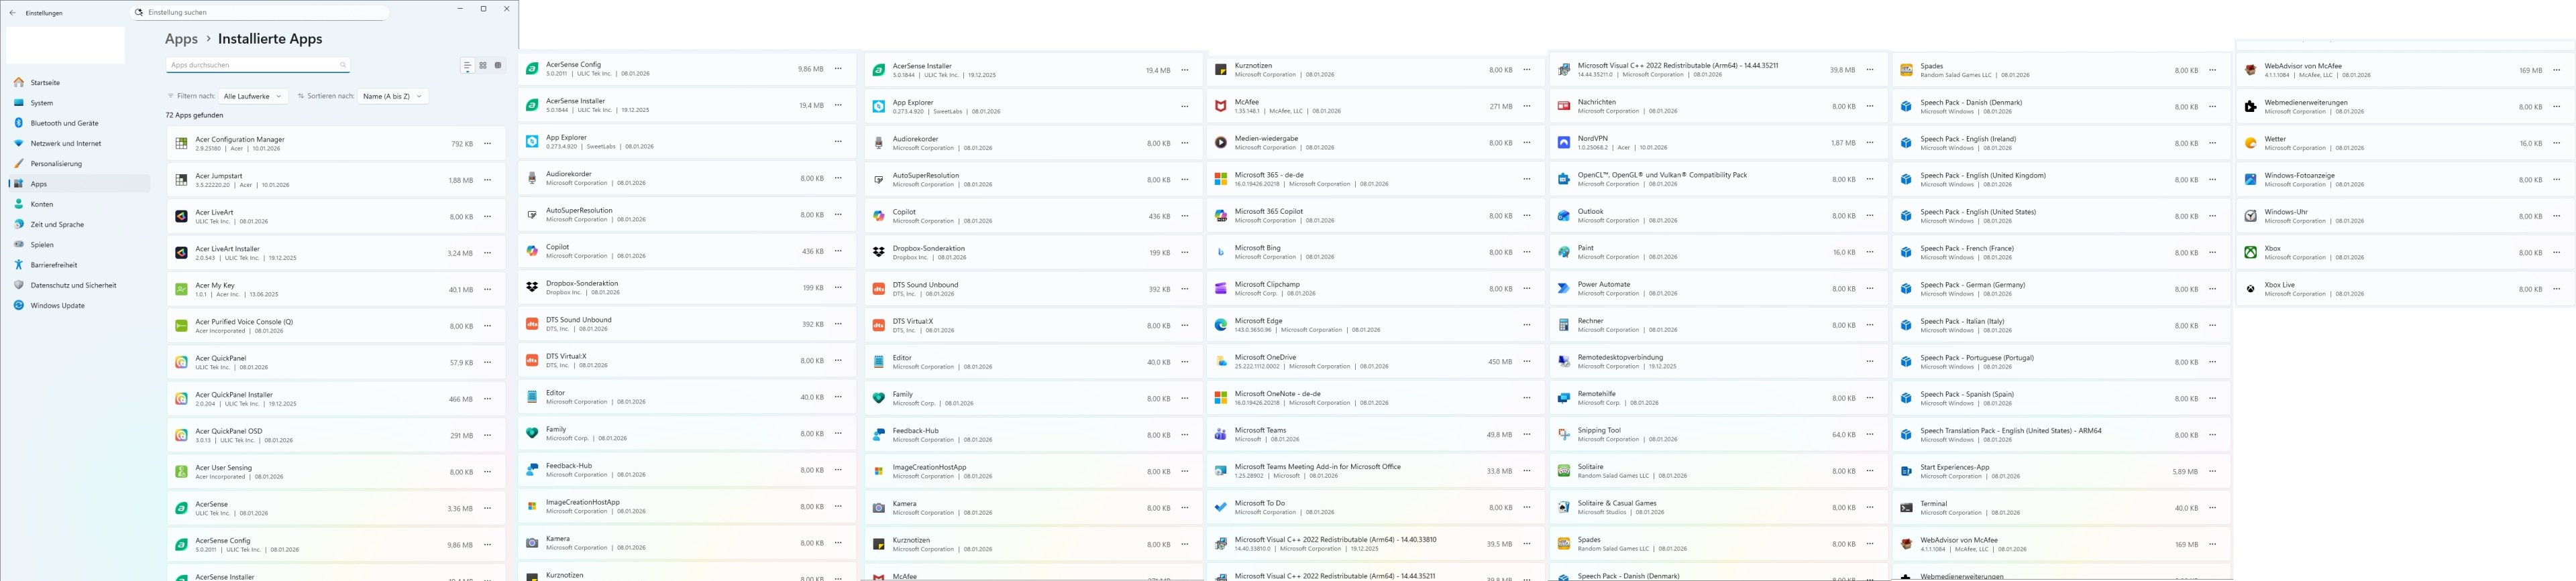Image resolution: width=2576 pixels, height=581 pixels.
Task: Open the Filtern nach Alle Laufwerke dropdown
Action: (x=253, y=96)
